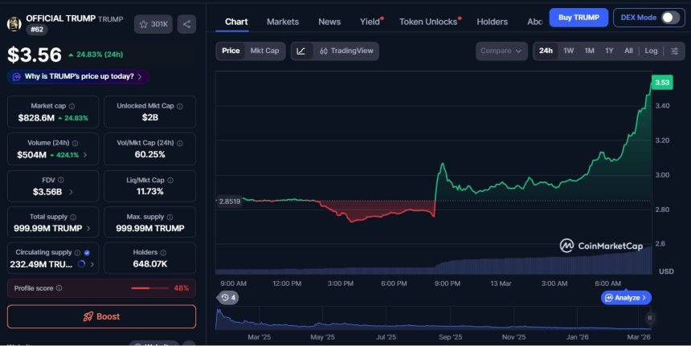Open the Compare dropdown
Viewport: 691px width, 346px height.
[x=501, y=51]
